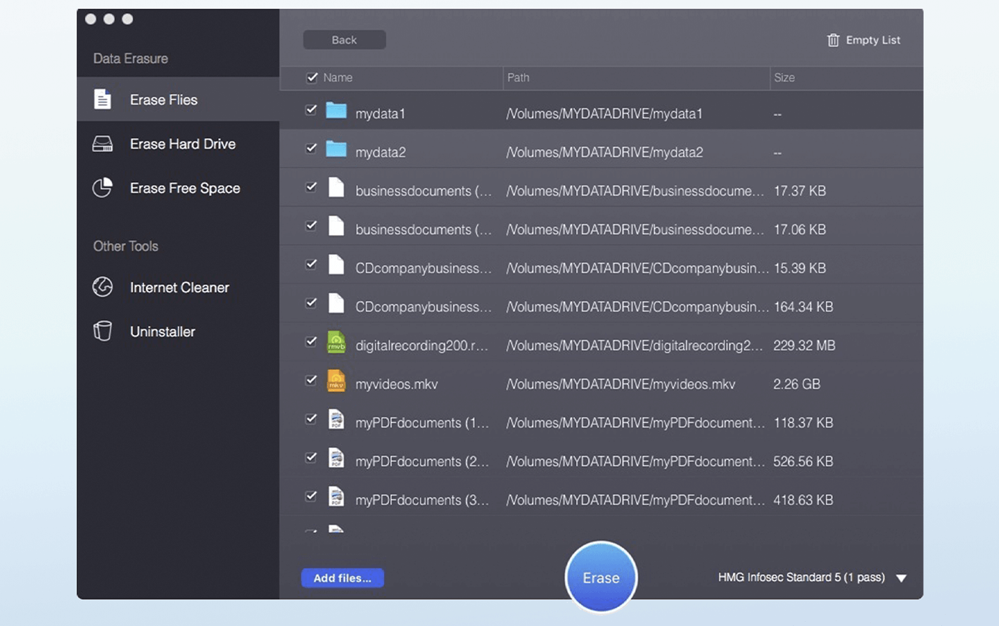Click the orange mkv icon for myvideos.mkv
This screenshot has height=626, width=999.
click(336, 381)
